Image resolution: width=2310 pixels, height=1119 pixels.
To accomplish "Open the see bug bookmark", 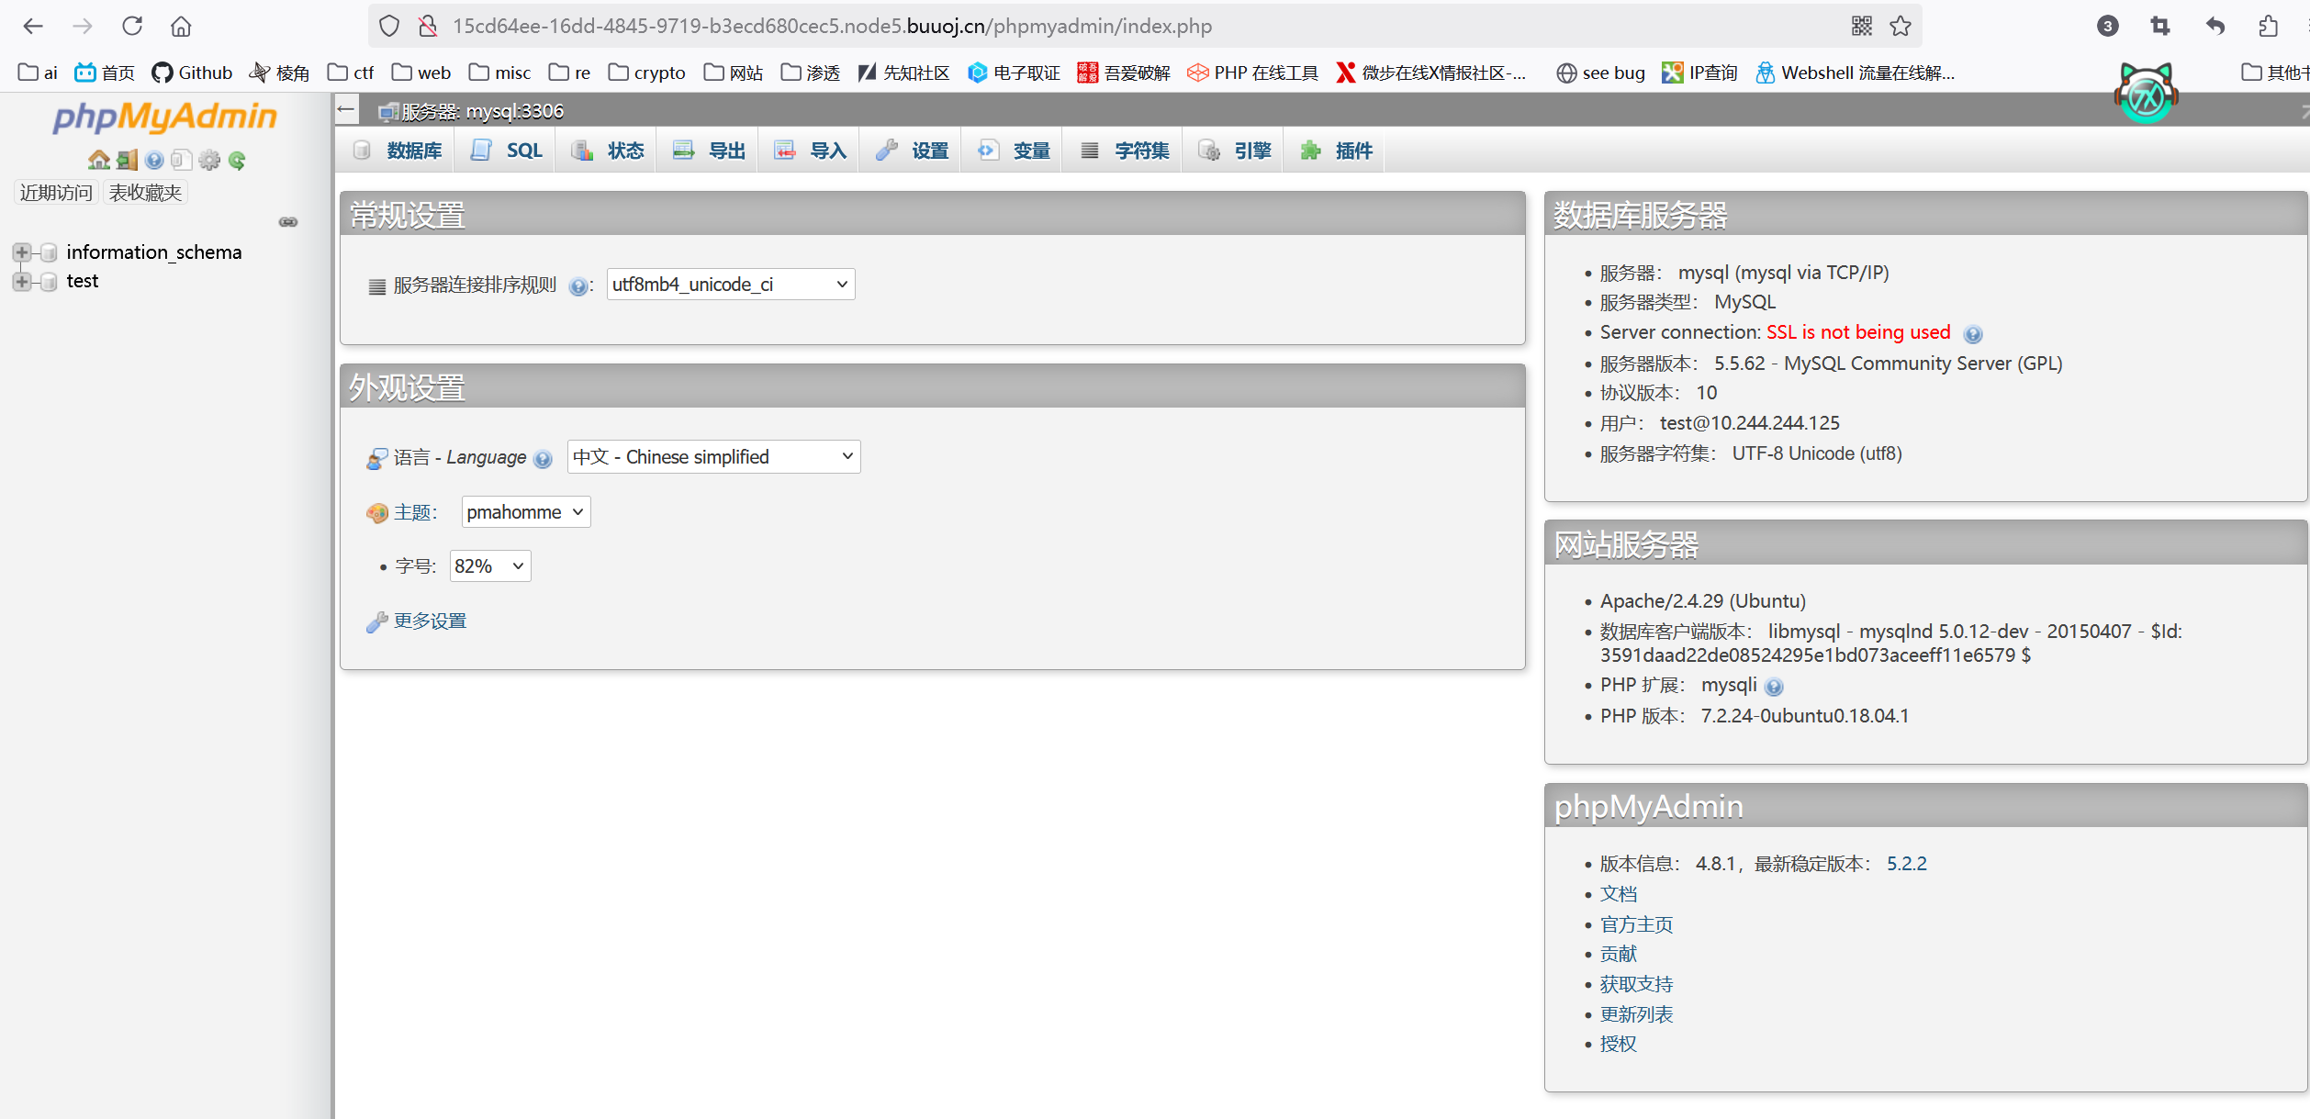I will click(x=1600, y=73).
